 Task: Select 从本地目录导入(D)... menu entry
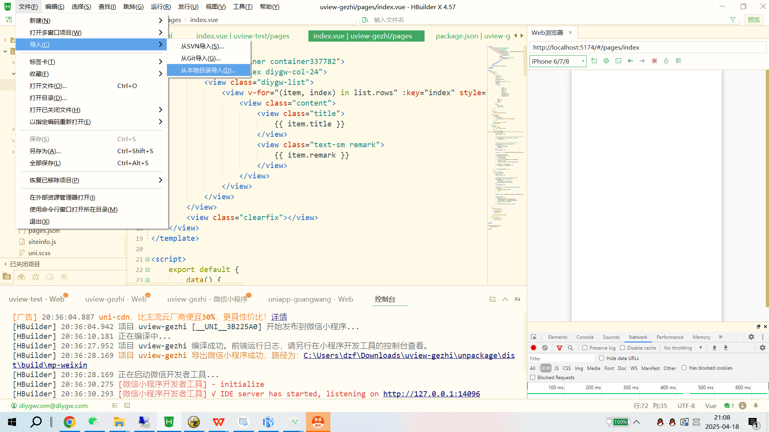(208, 70)
